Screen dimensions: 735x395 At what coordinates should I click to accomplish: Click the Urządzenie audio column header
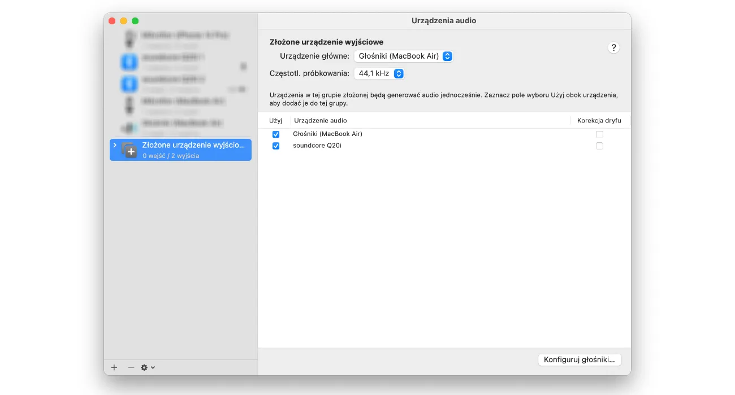[x=321, y=121]
